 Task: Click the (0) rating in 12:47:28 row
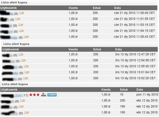[x=15, y=55]
